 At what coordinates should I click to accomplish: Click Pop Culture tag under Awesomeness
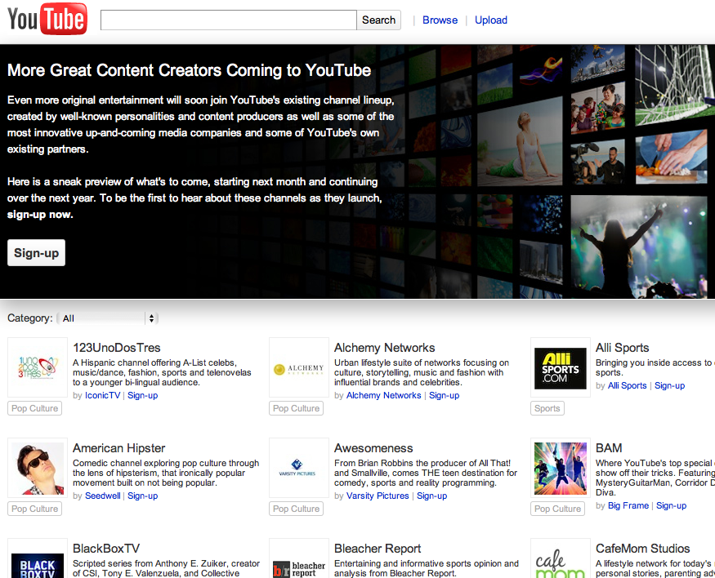[296, 509]
